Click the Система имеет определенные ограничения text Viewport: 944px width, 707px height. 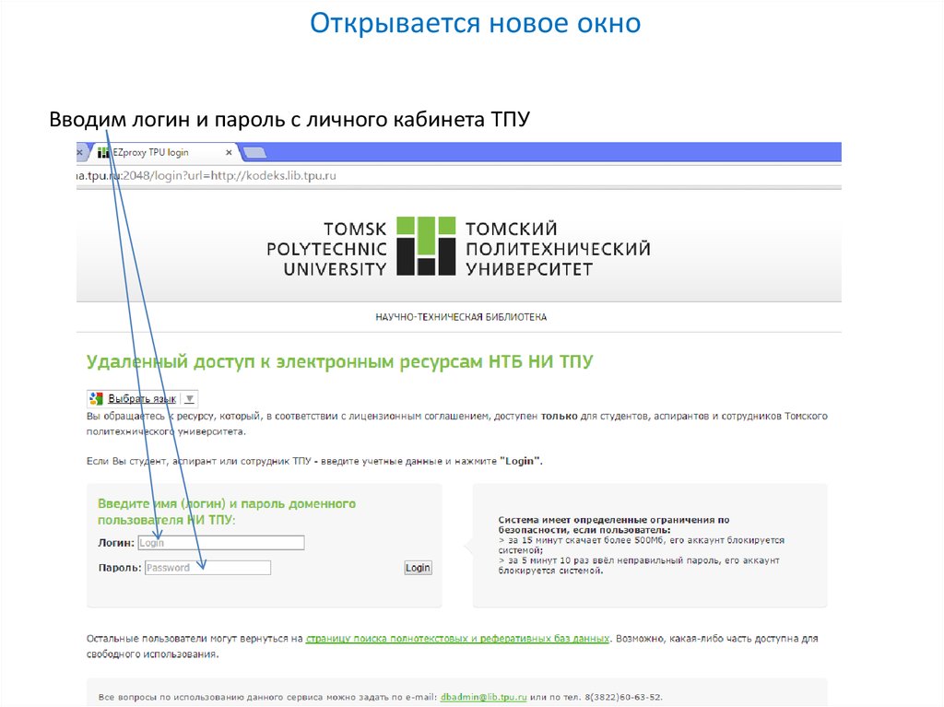coord(613,524)
